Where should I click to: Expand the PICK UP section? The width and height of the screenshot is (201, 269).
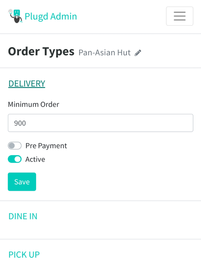[24, 255]
